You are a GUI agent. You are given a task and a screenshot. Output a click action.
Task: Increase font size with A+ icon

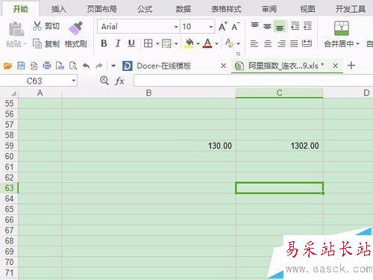tap(223, 26)
